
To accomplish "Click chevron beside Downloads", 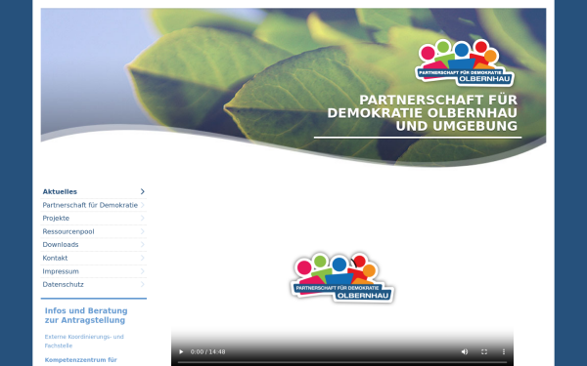I will [x=142, y=245].
